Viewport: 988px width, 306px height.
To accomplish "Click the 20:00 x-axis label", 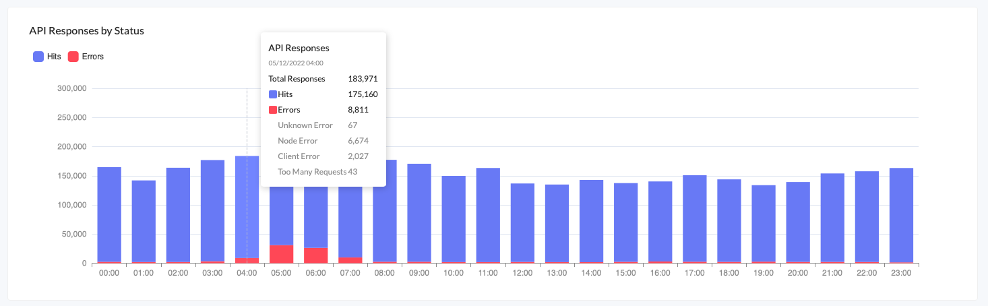I will tap(798, 273).
